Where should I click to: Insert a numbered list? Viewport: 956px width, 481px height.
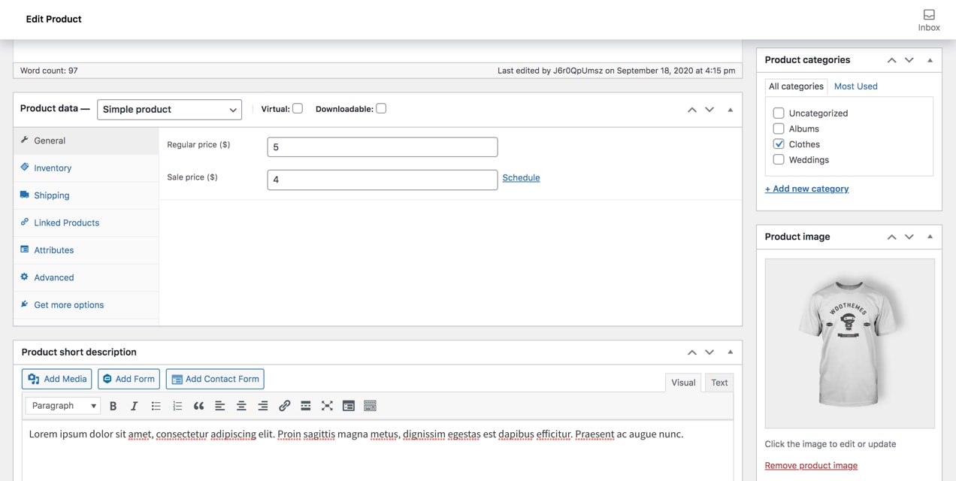pyautogui.click(x=177, y=406)
